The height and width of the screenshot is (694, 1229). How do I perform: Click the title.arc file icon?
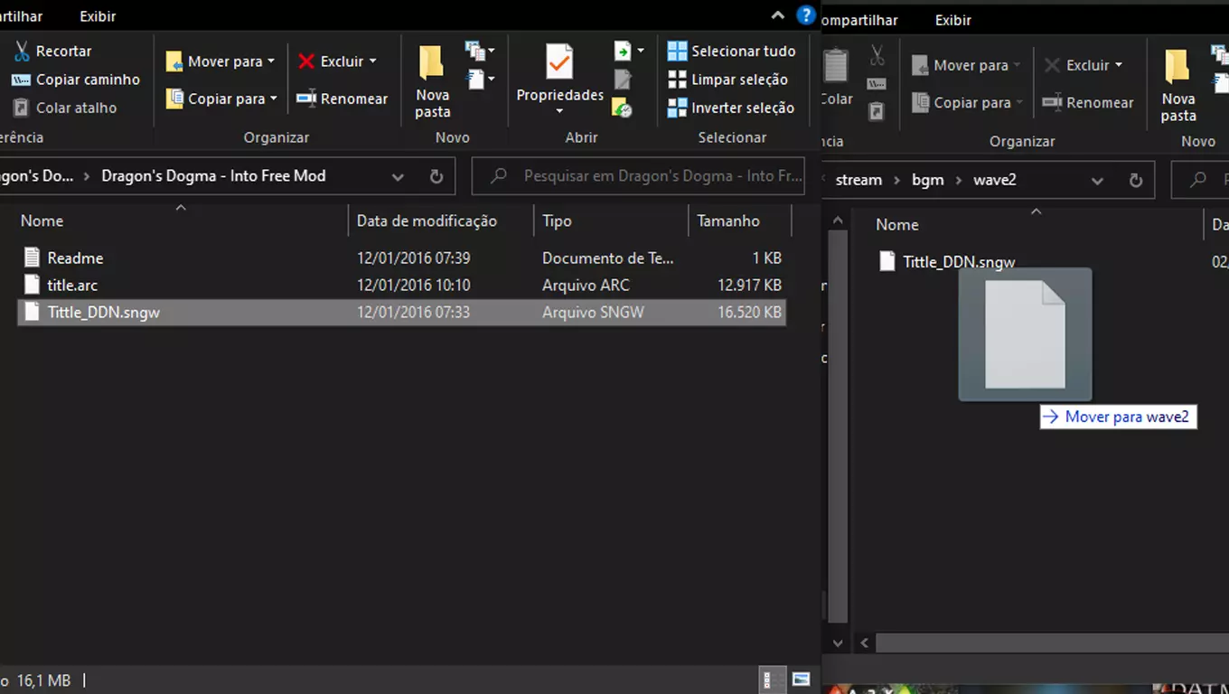coord(33,286)
